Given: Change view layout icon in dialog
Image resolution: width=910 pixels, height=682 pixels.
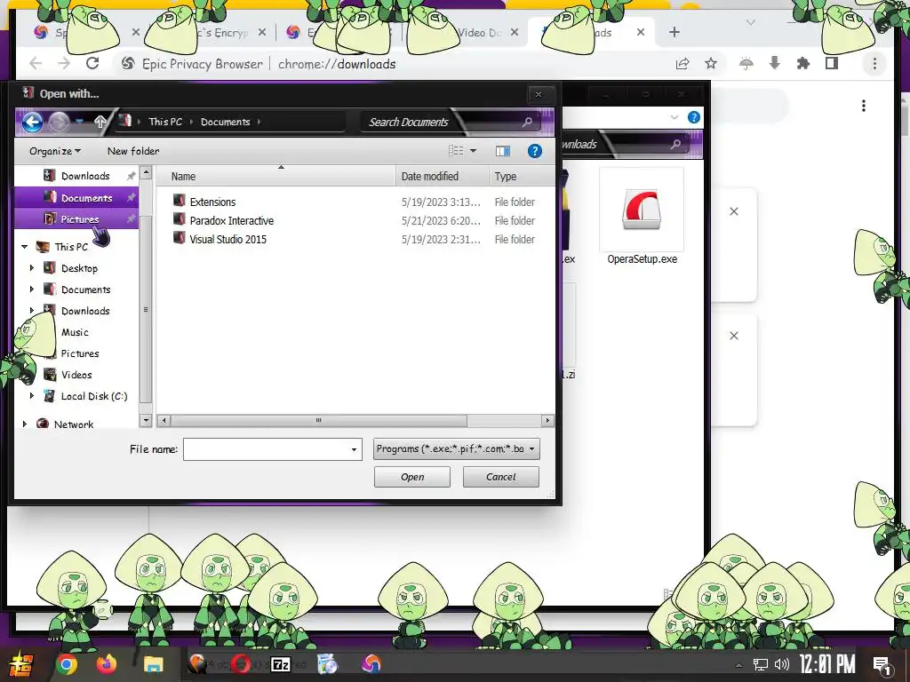Looking at the screenshot, I should [456, 151].
